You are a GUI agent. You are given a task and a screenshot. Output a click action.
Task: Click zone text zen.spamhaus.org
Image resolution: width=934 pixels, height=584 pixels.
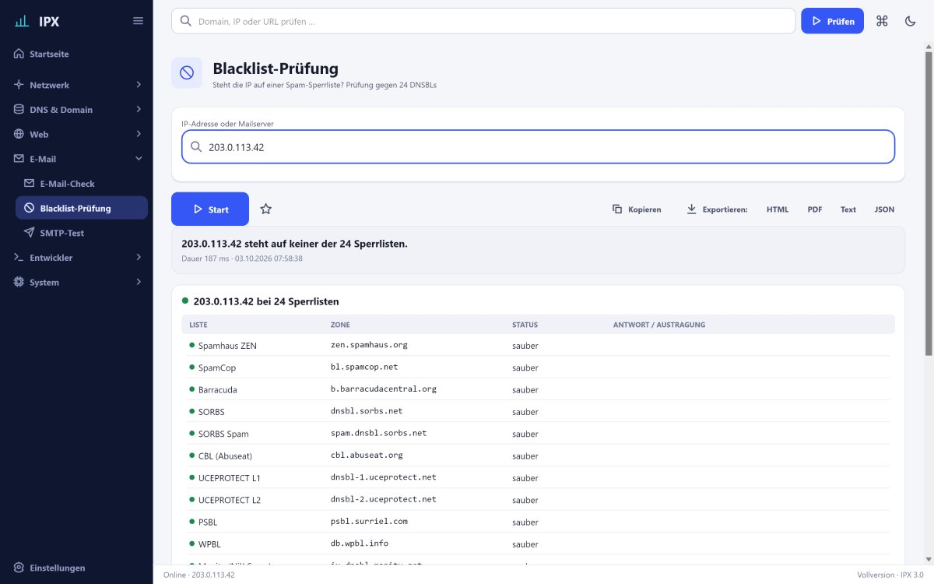(x=369, y=344)
